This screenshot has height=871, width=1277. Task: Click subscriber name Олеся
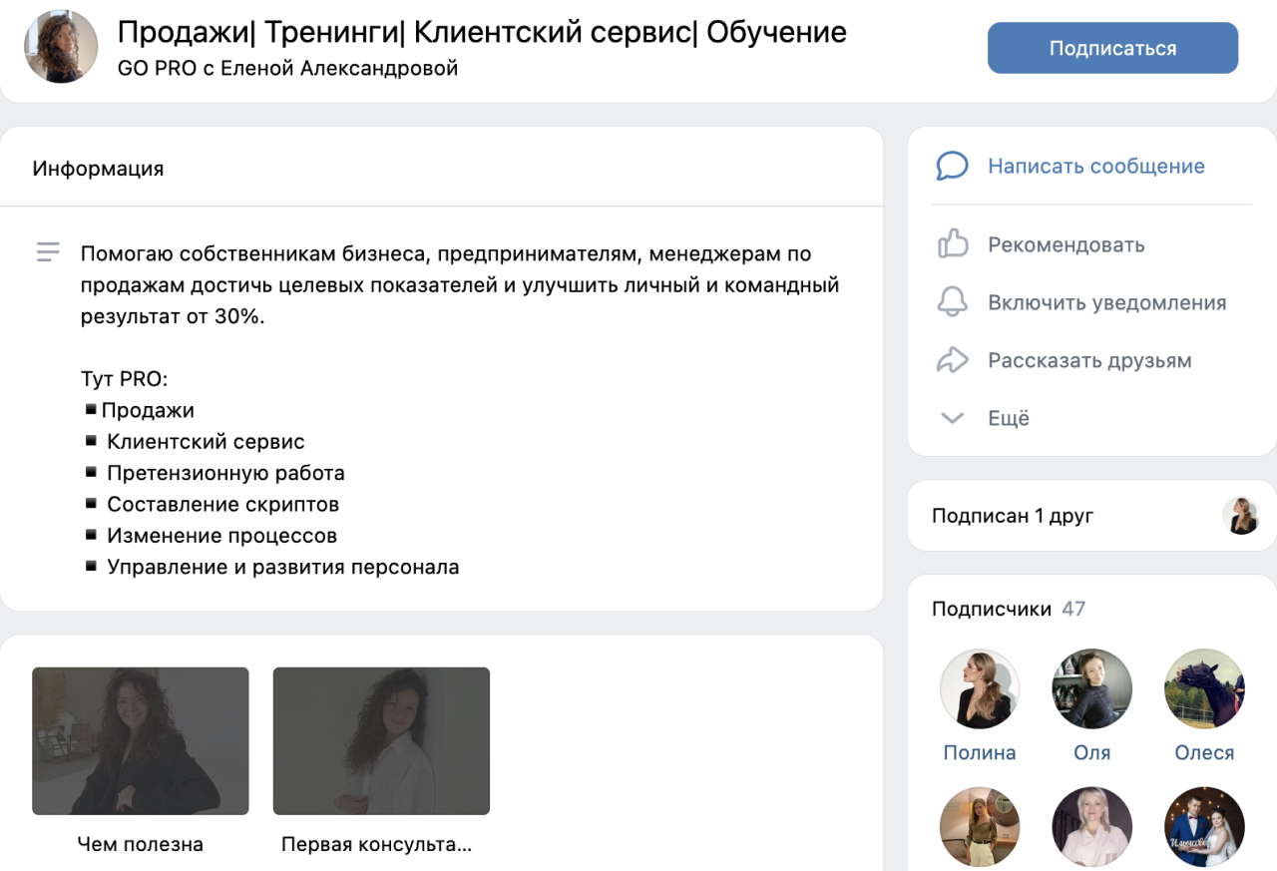(1204, 753)
